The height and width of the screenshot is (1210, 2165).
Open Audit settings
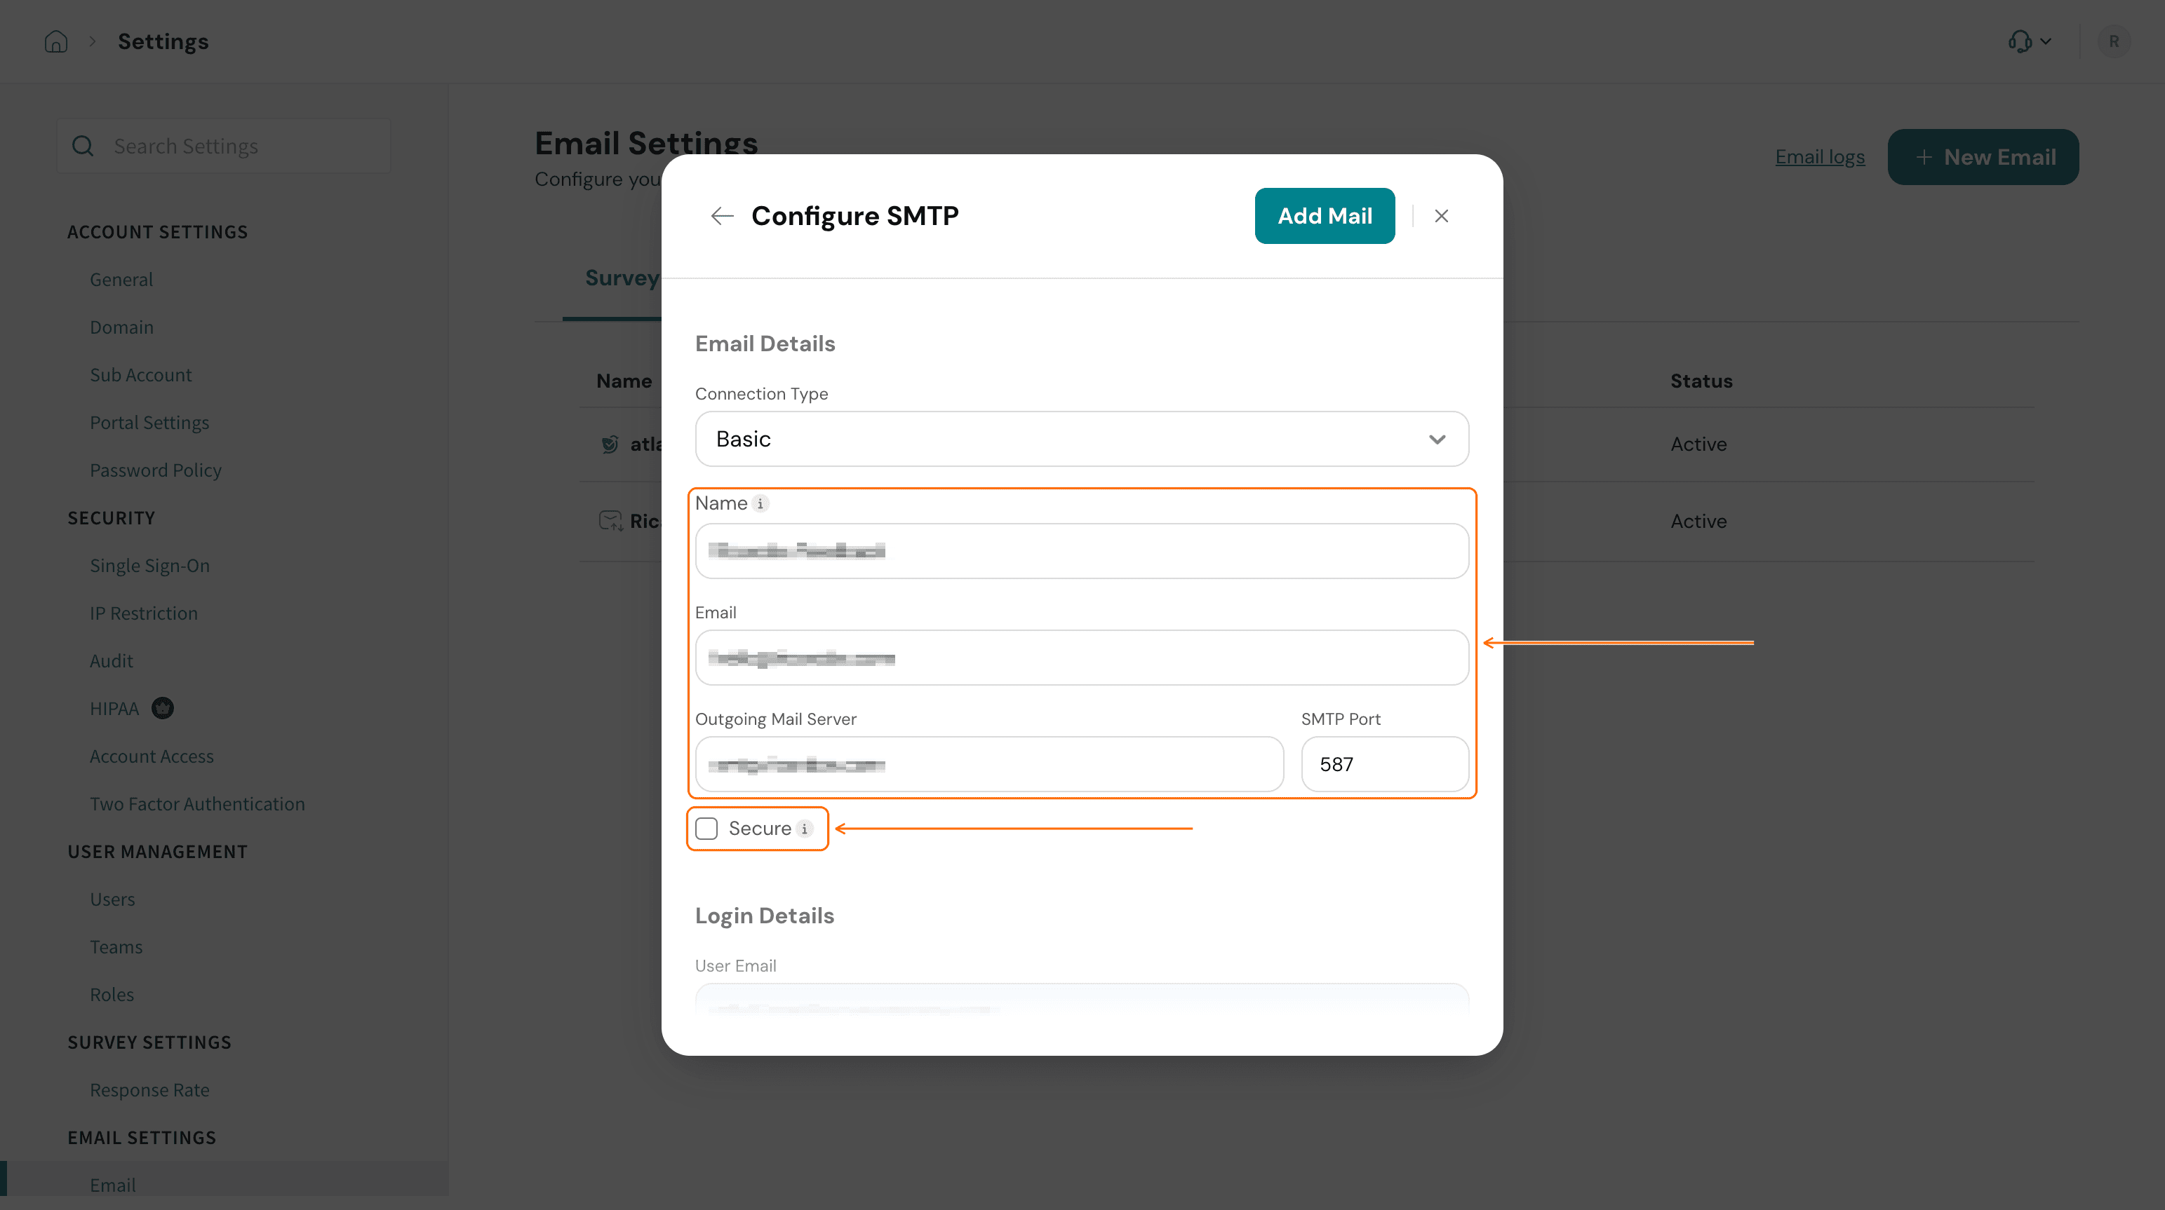tap(111, 661)
